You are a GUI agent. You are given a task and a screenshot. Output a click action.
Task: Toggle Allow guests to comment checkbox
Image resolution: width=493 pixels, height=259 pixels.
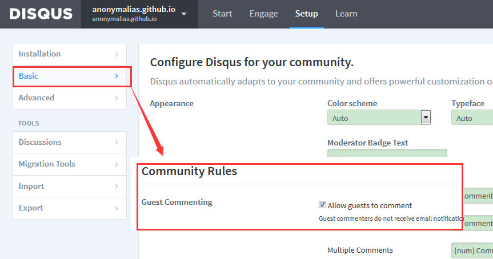click(323, 205)
